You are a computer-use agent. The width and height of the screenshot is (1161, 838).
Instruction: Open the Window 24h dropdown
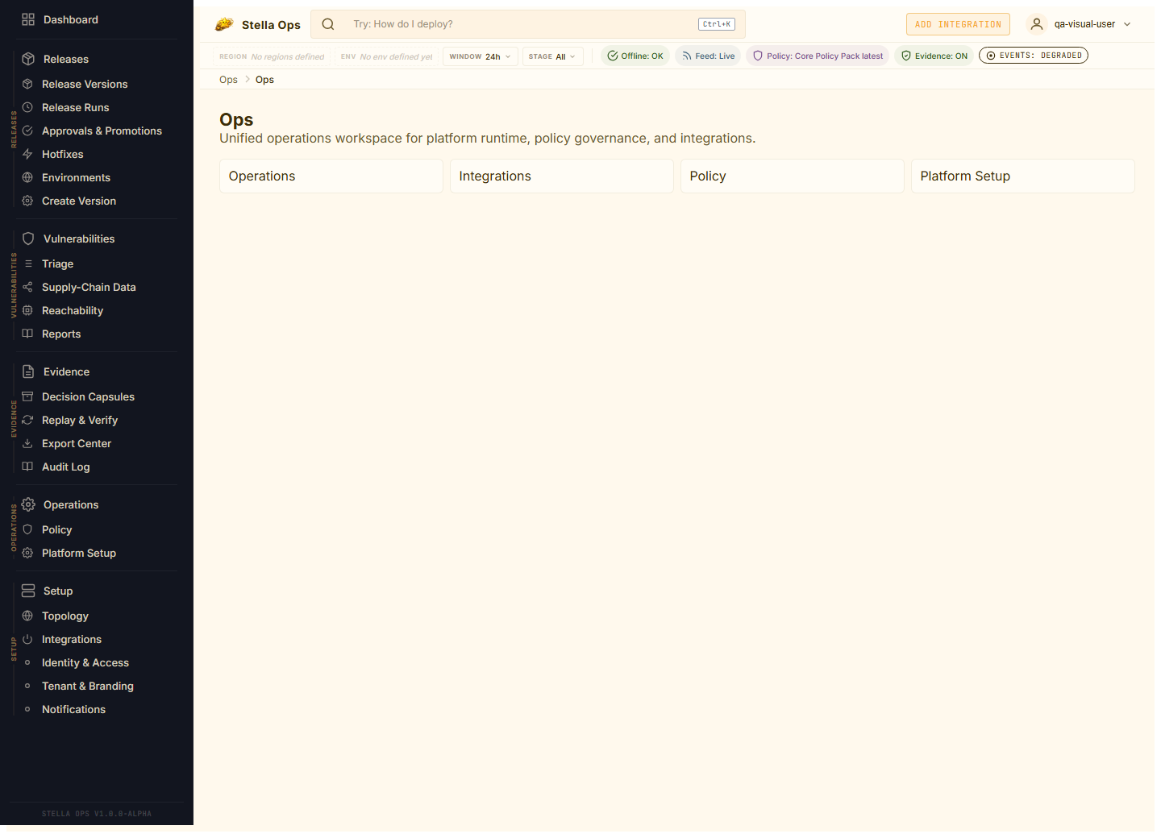click(x=480, y=56)
